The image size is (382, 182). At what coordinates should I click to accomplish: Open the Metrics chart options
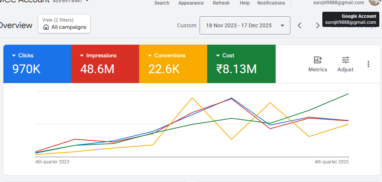pos(317,64)
